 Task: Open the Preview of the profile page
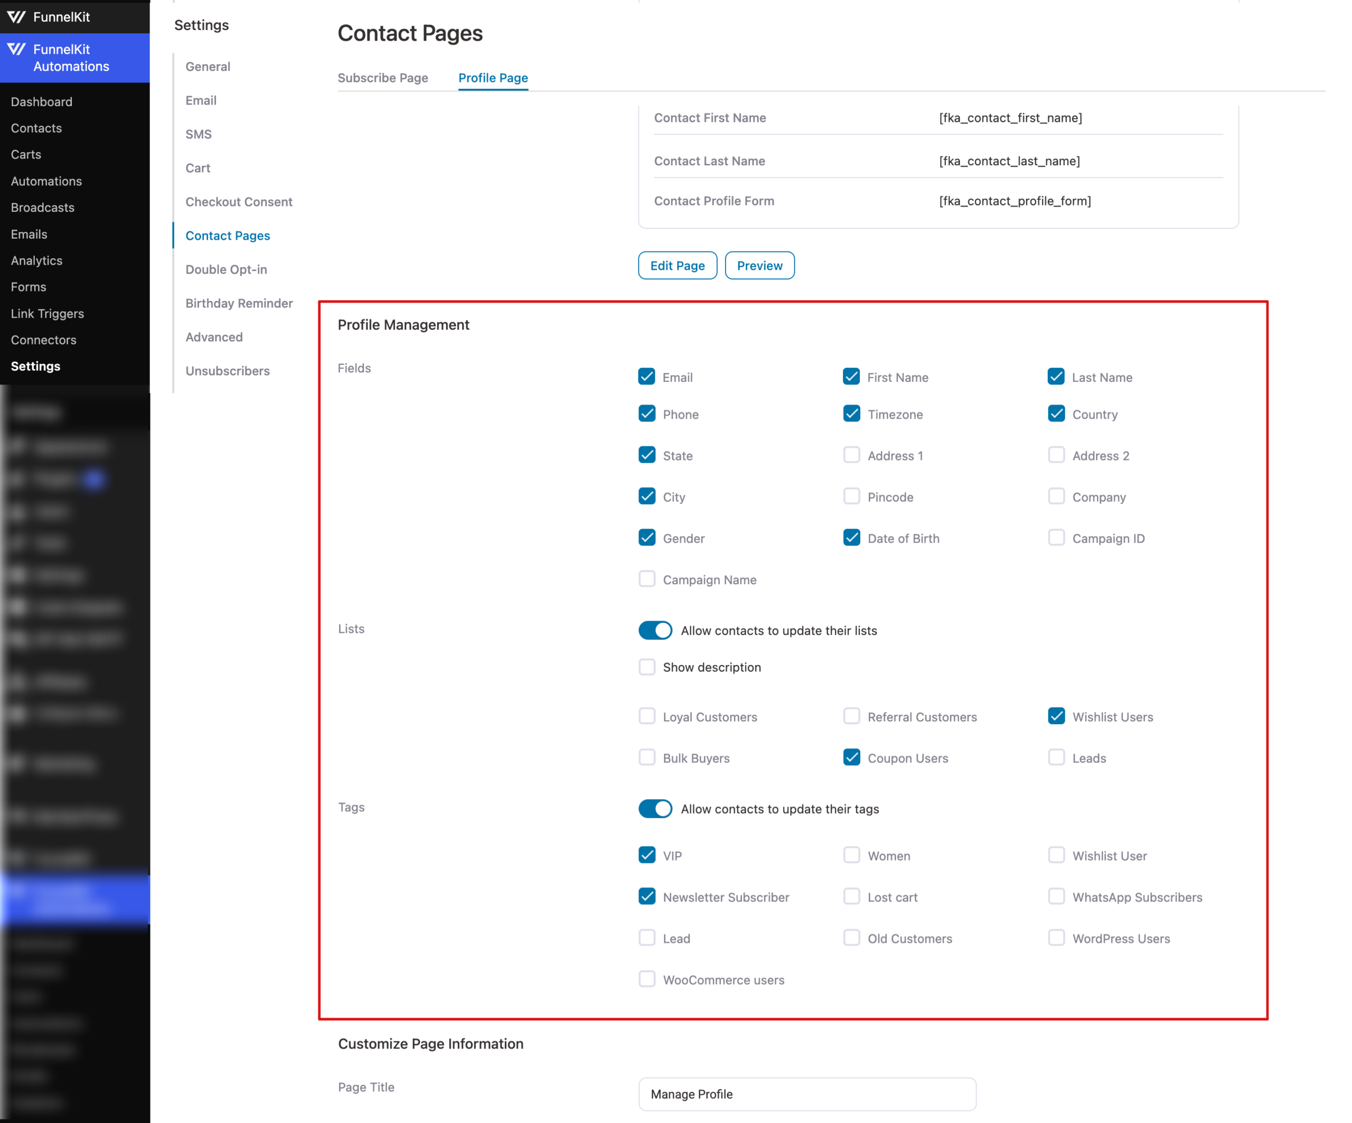tap(759, 265)
